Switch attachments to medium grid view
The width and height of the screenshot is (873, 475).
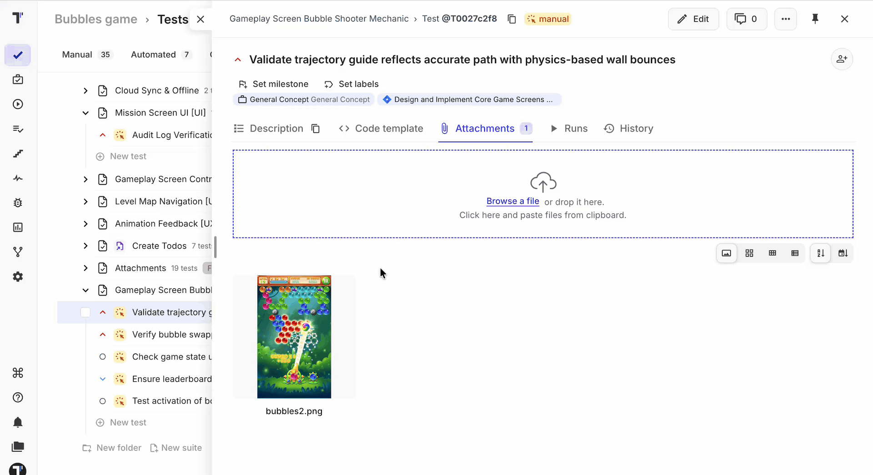click(x=749, y=253)
